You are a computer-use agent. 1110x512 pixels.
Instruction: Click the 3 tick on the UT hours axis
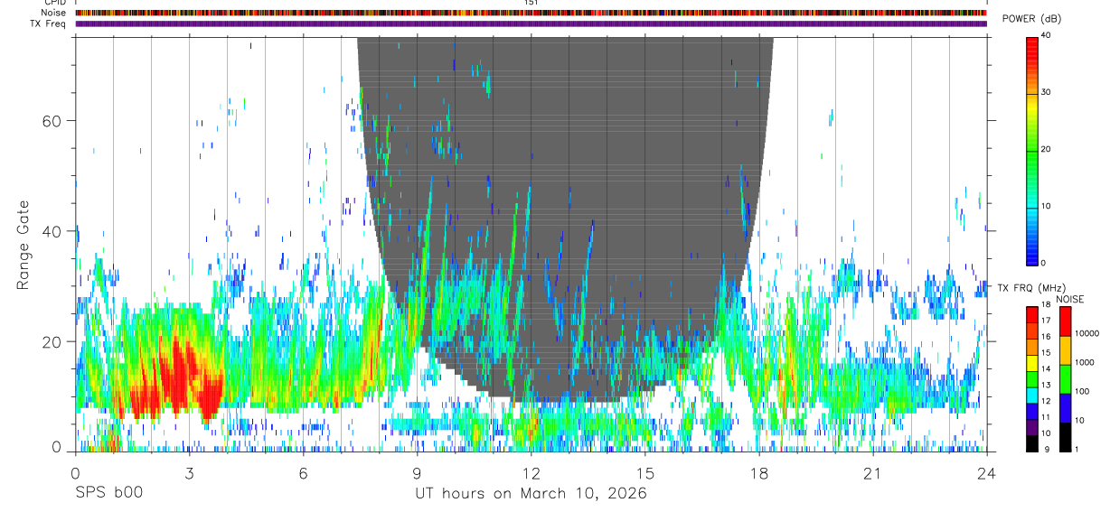pos(189,472)
